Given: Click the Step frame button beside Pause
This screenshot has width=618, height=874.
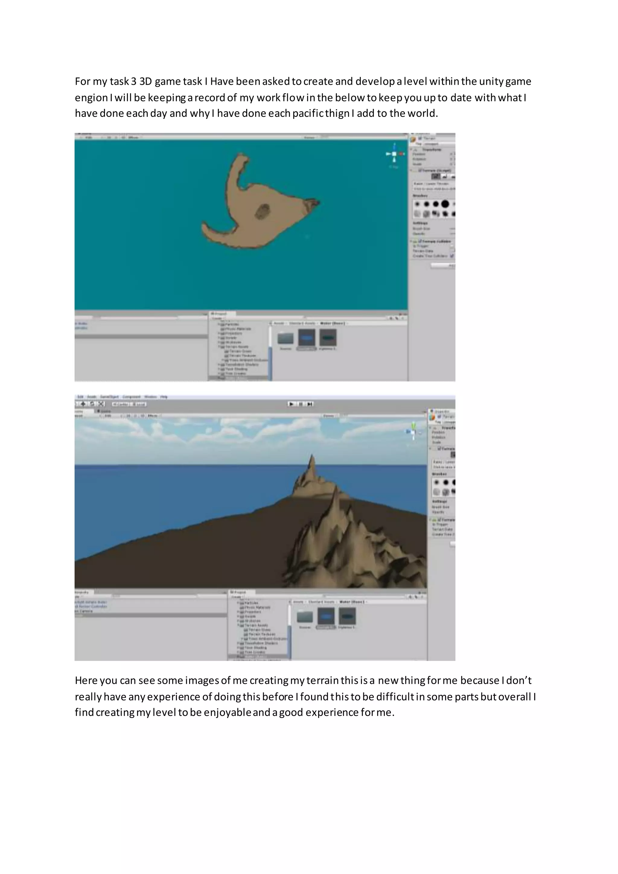Looking at the screenshot, I should pyautogui.click(x=309, y=404).
